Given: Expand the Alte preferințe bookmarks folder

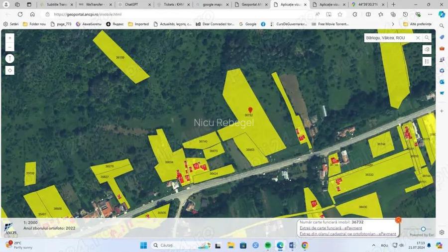Looking at the screenshot, I should (417, 24).
